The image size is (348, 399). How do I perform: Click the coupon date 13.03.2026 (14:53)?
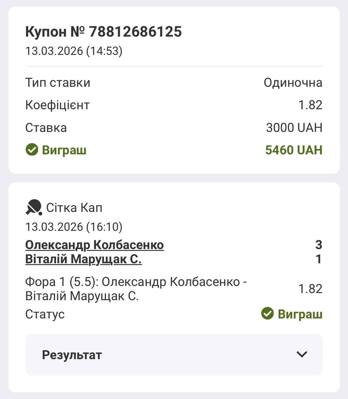tap(74, 50)
